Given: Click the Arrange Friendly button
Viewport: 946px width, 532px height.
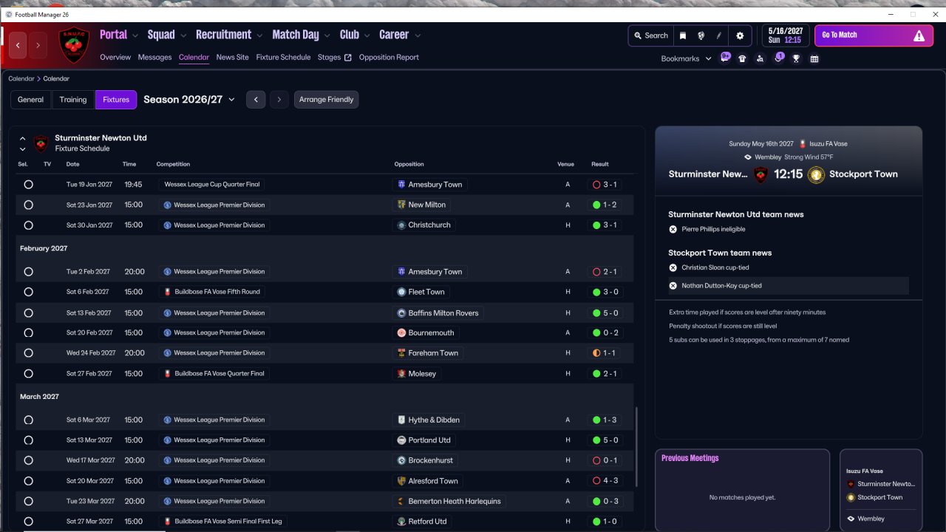Looking at the screenshot, I should click(326, 100).
